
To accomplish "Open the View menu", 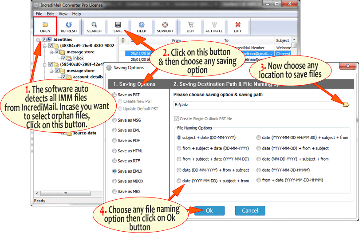I will click(63, 14).
